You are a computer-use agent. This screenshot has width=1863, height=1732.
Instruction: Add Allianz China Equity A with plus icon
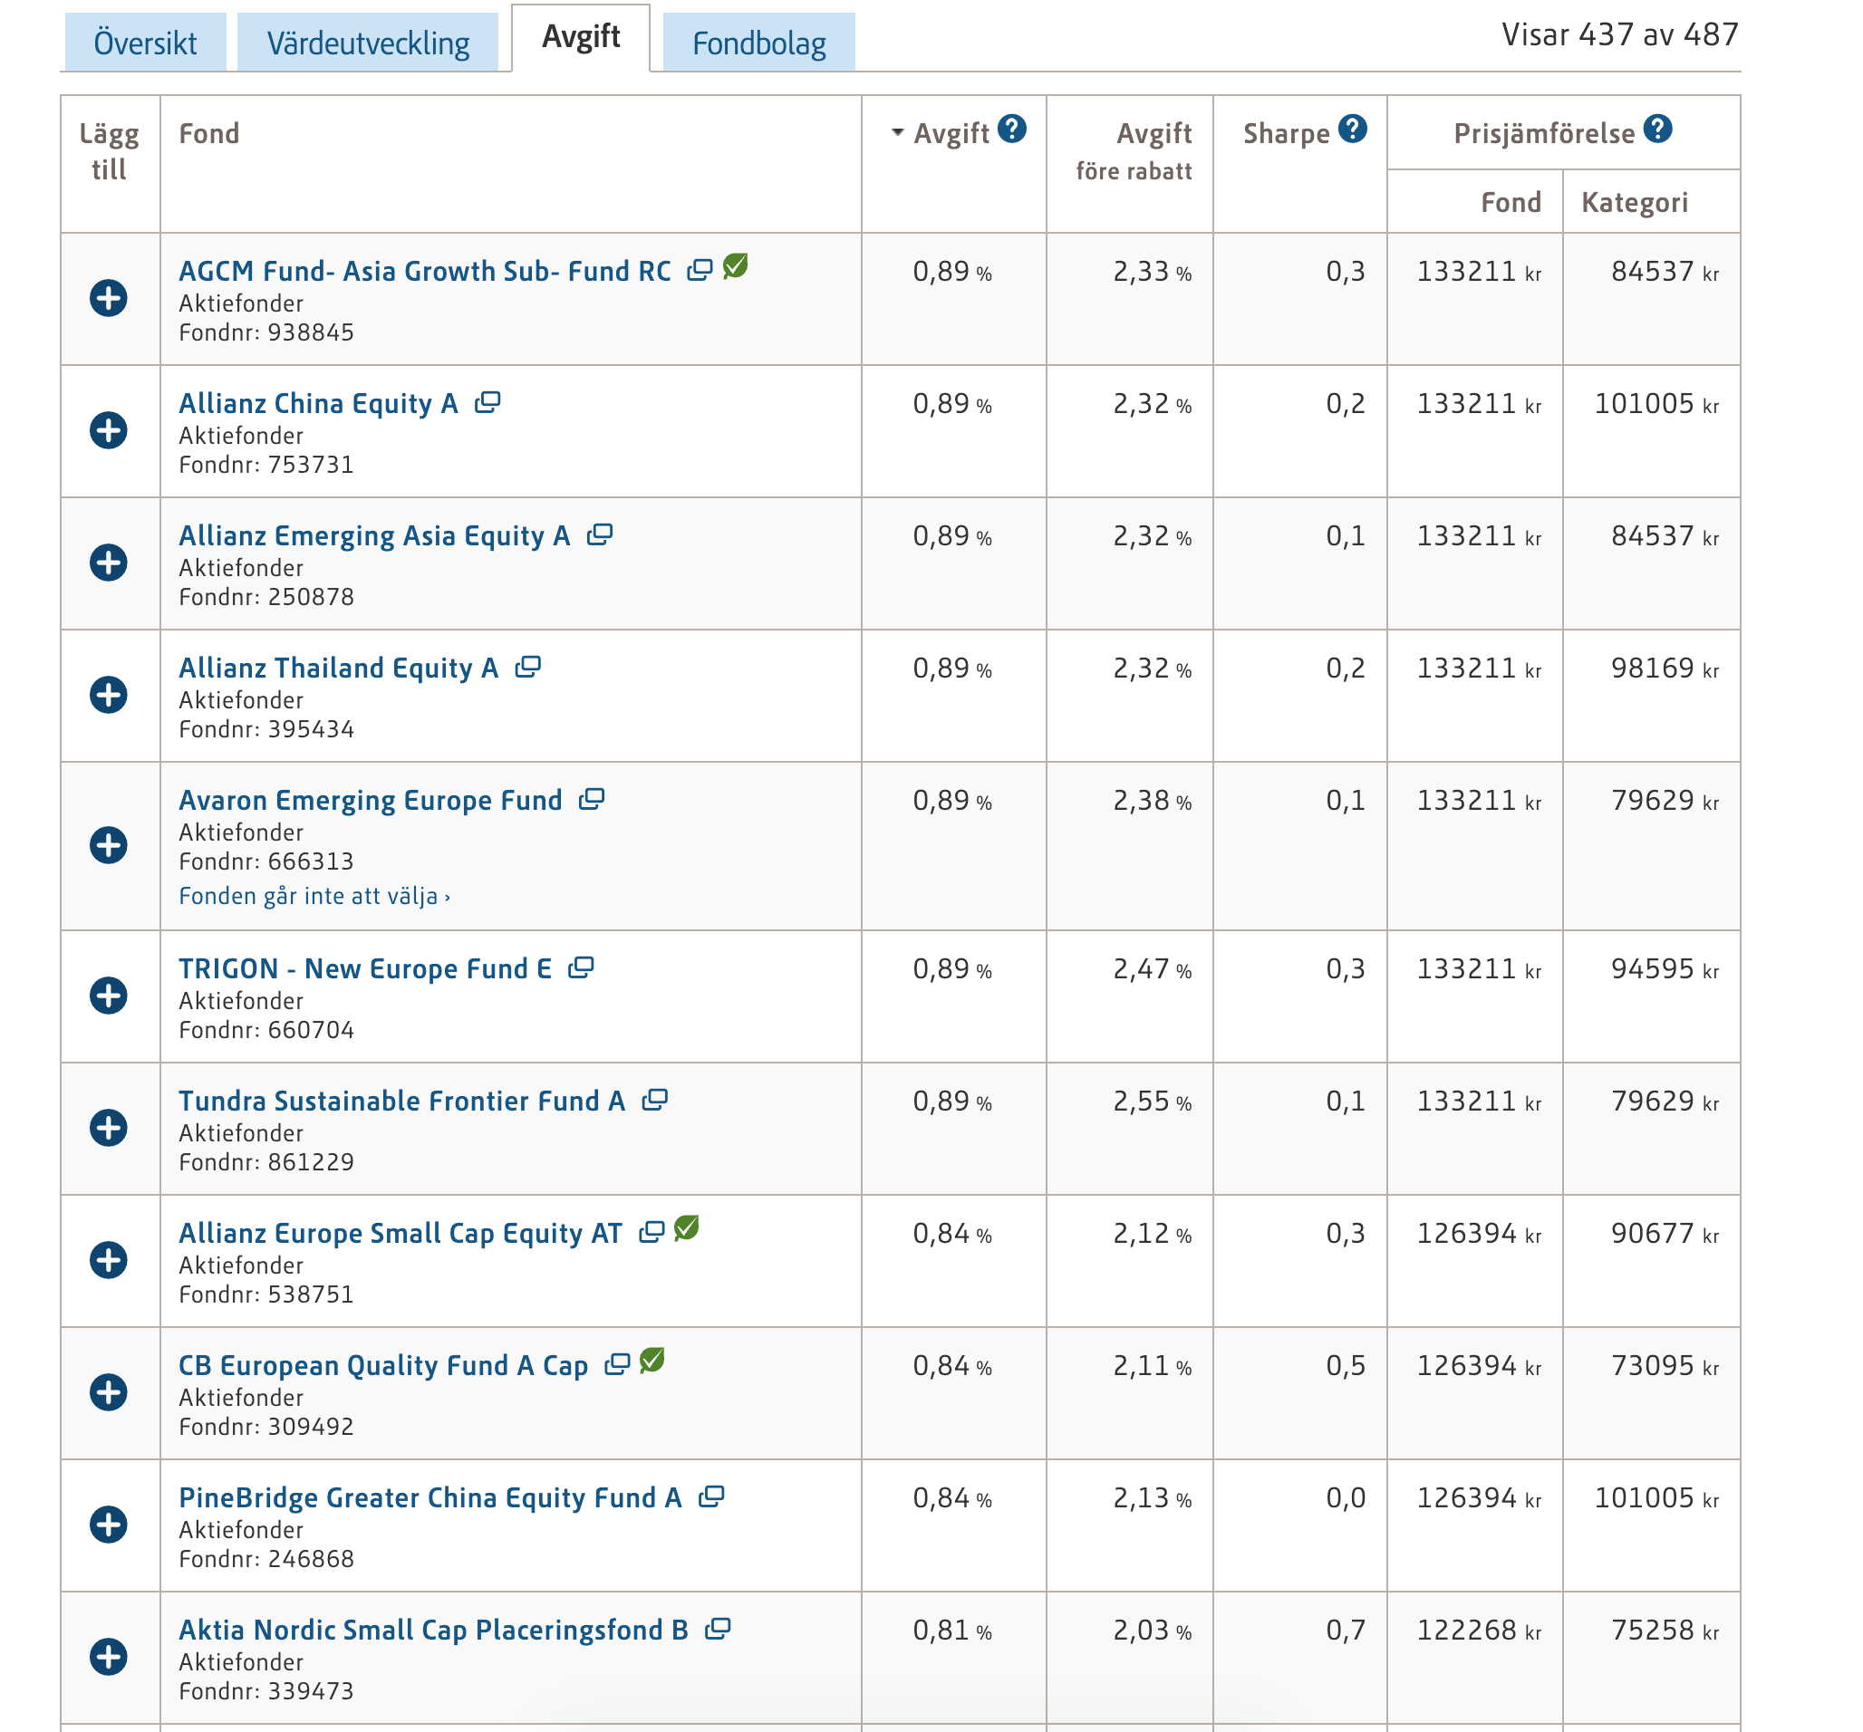(x=109, y=431)
